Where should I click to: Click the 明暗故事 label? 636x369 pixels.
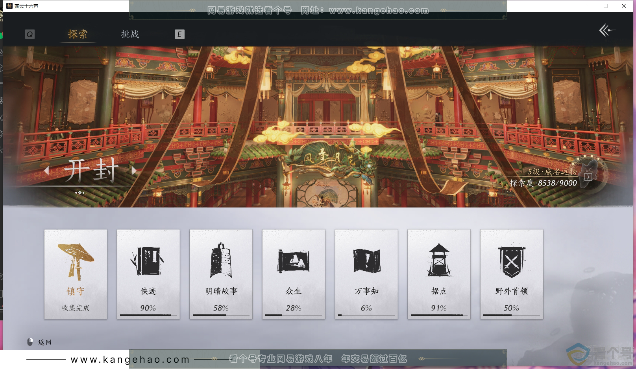(221, 291)
